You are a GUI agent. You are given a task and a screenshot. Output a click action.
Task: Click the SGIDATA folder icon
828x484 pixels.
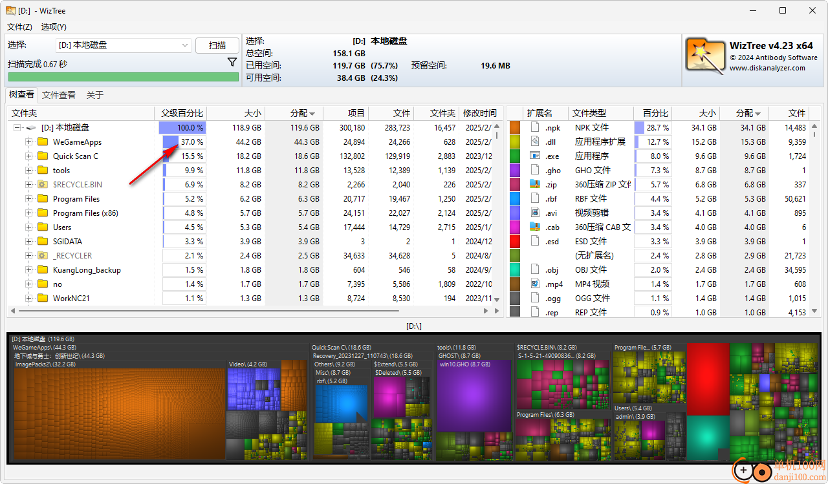pos(43,242)
